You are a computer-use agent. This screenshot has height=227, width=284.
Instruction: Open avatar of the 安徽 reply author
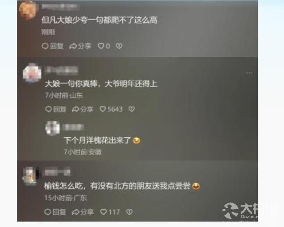coord(52,128)
